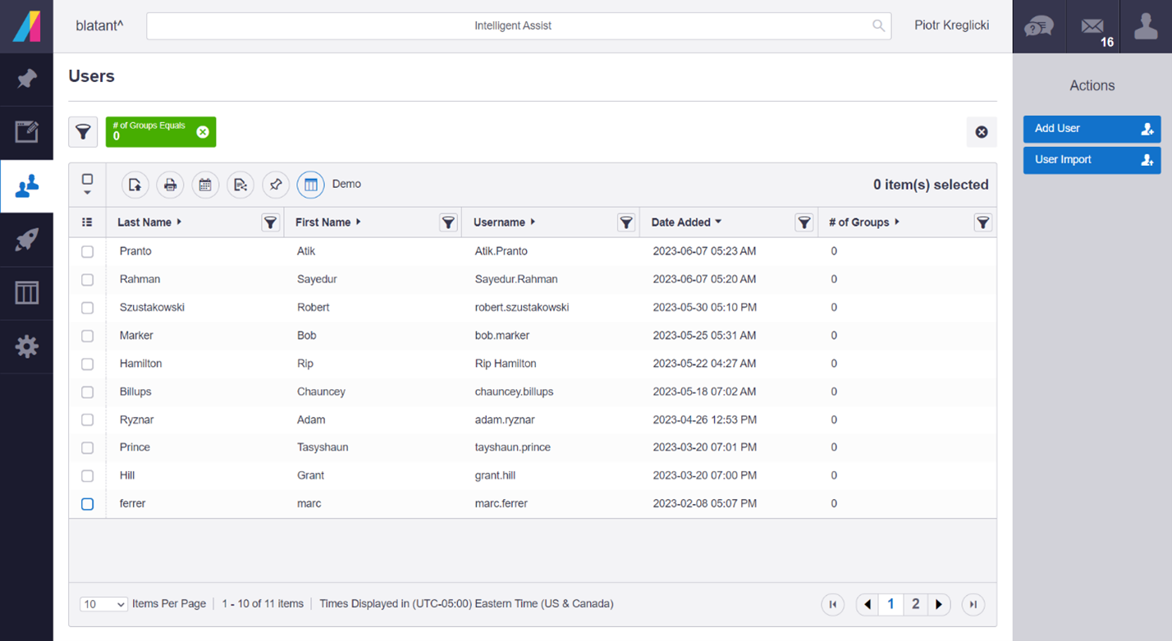Click the date 2023-03-20 07:01 PM

705,447
